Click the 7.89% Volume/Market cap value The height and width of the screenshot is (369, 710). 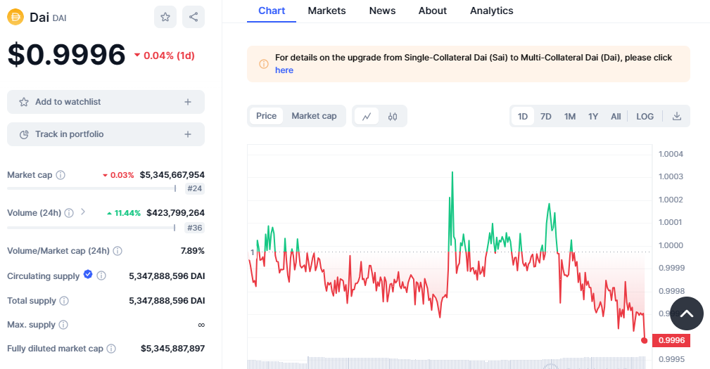point(192,251)
